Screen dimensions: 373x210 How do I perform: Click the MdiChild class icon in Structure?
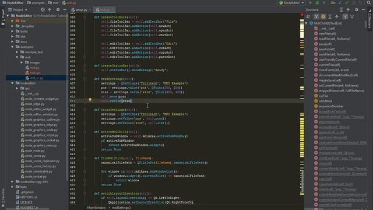(311, 23)
